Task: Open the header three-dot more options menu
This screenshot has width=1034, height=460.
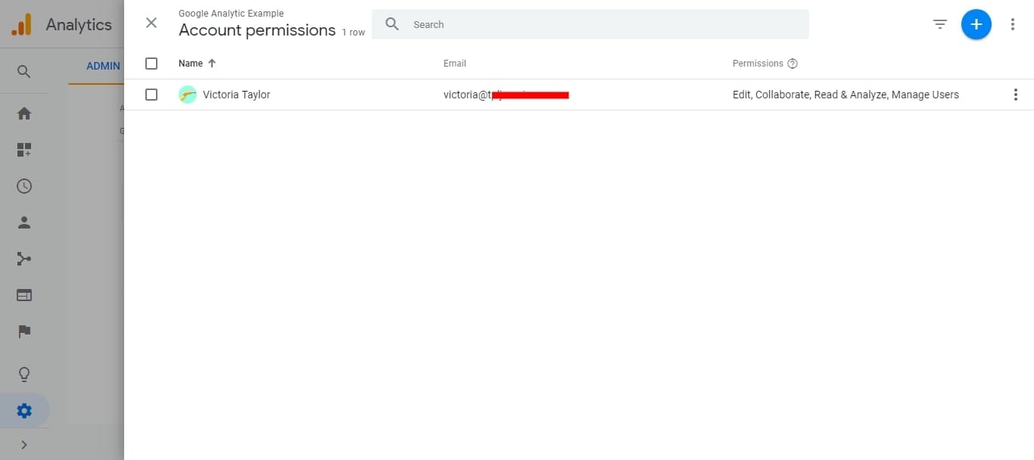Action: point(1013,25)
